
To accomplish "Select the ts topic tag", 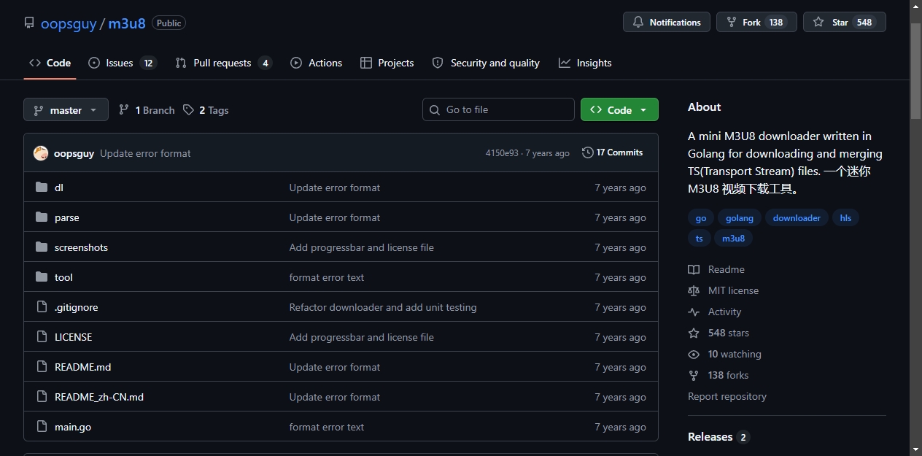I will coord(699,239).
